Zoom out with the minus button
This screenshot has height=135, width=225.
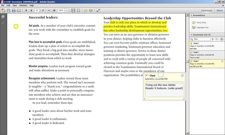[x=49, y=10]
